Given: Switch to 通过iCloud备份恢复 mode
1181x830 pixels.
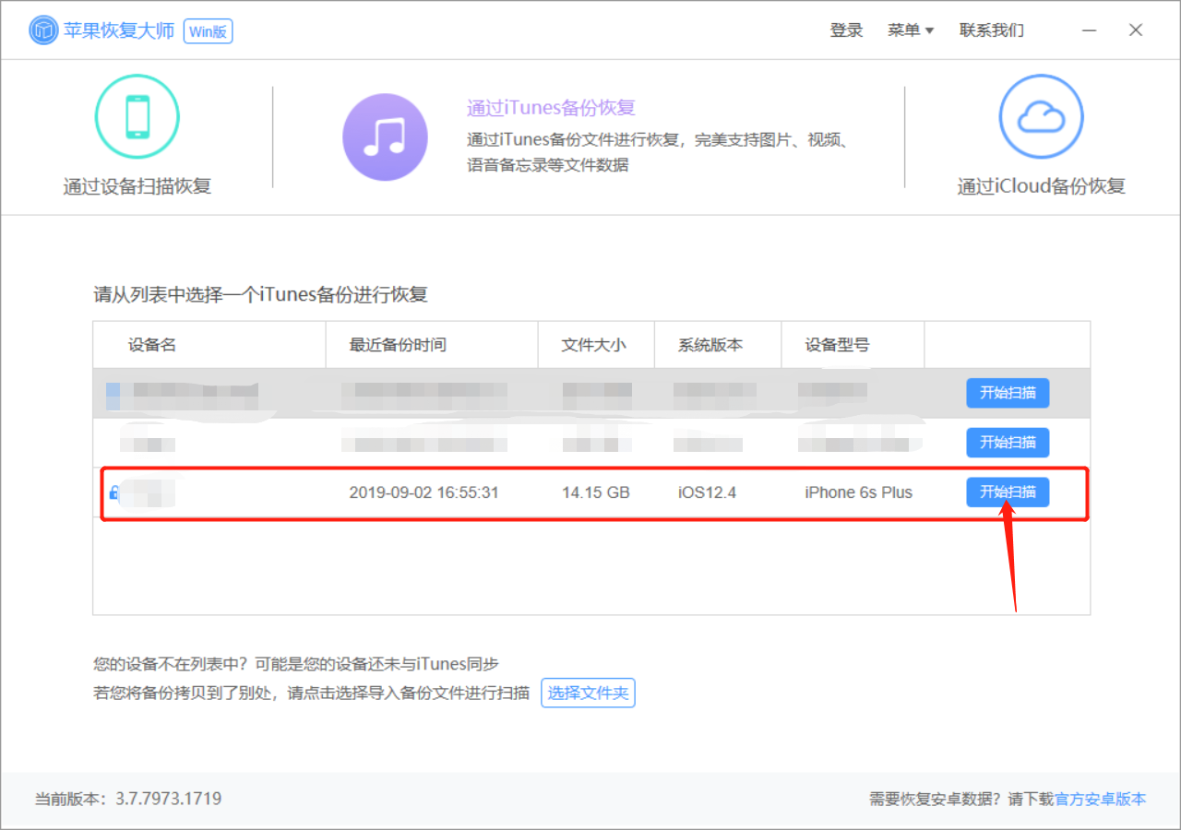Looking at the screenshot, I should click(x=1042, y=186).
